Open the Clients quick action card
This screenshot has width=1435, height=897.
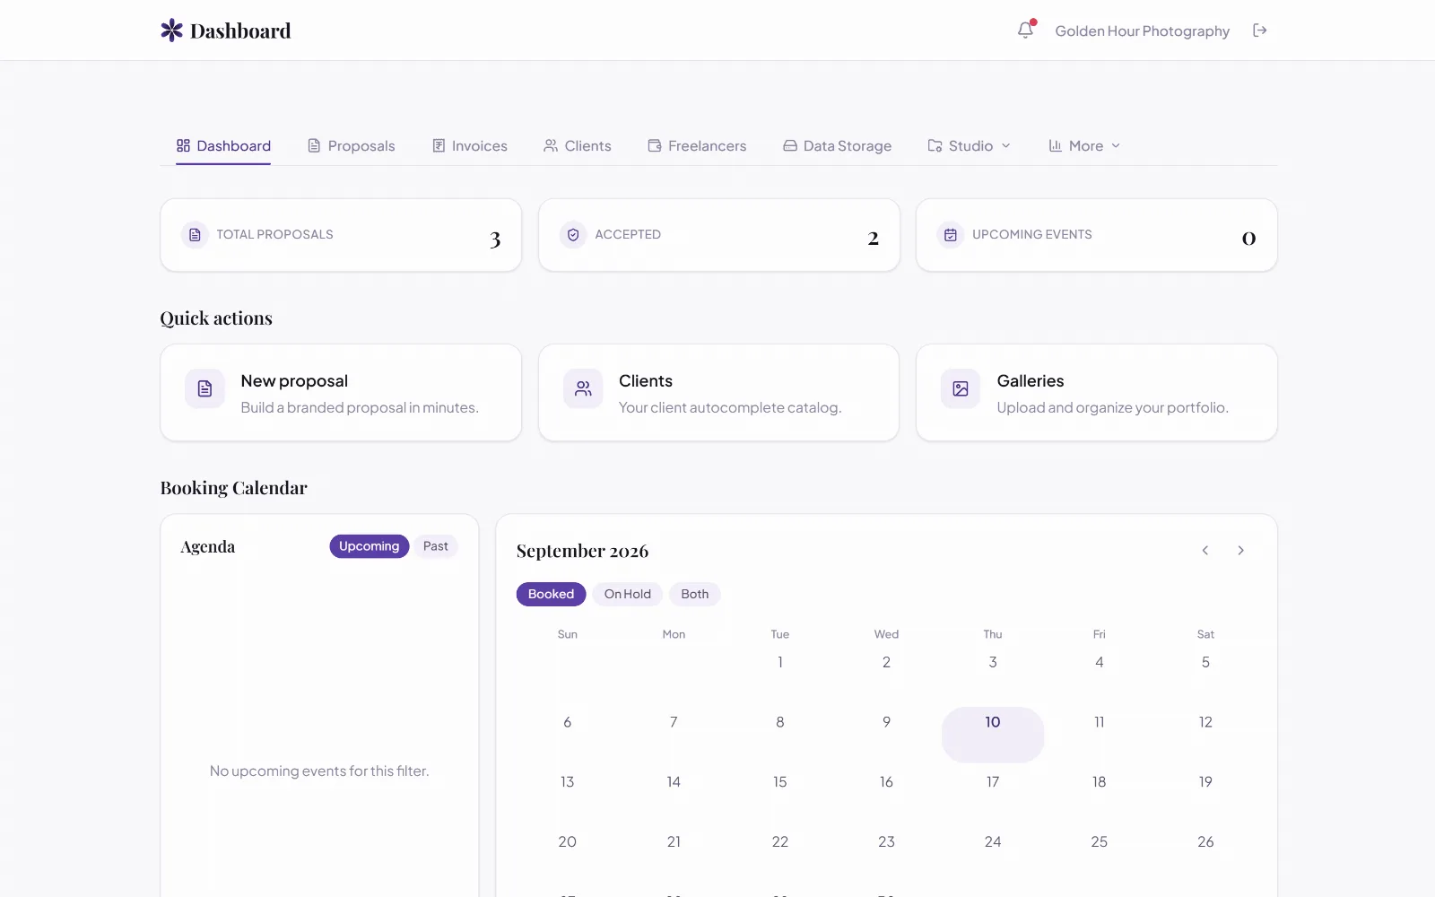pos(718,393)
